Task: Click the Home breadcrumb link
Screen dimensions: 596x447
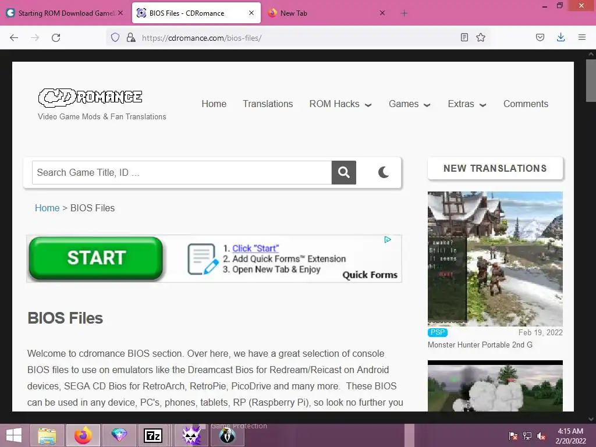Action: tap(47, 208)
